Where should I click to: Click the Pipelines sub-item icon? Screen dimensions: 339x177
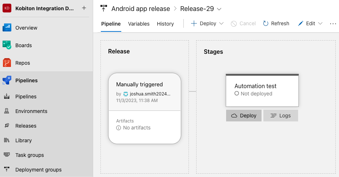7,96
